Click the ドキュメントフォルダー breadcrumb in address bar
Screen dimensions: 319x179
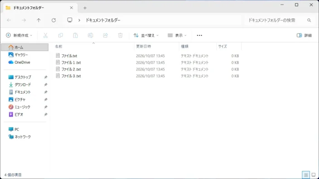103,20
